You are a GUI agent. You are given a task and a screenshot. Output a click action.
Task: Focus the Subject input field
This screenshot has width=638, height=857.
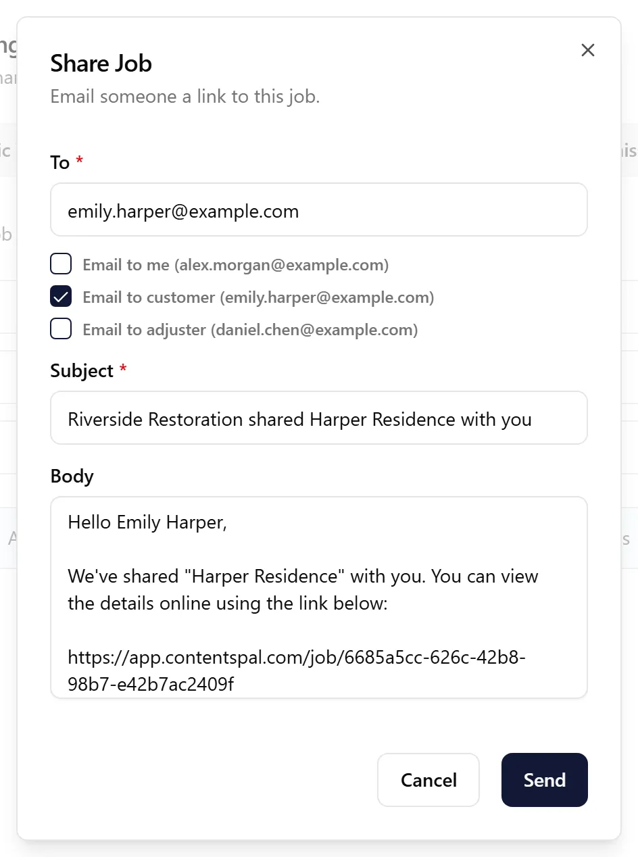point(319,418)
